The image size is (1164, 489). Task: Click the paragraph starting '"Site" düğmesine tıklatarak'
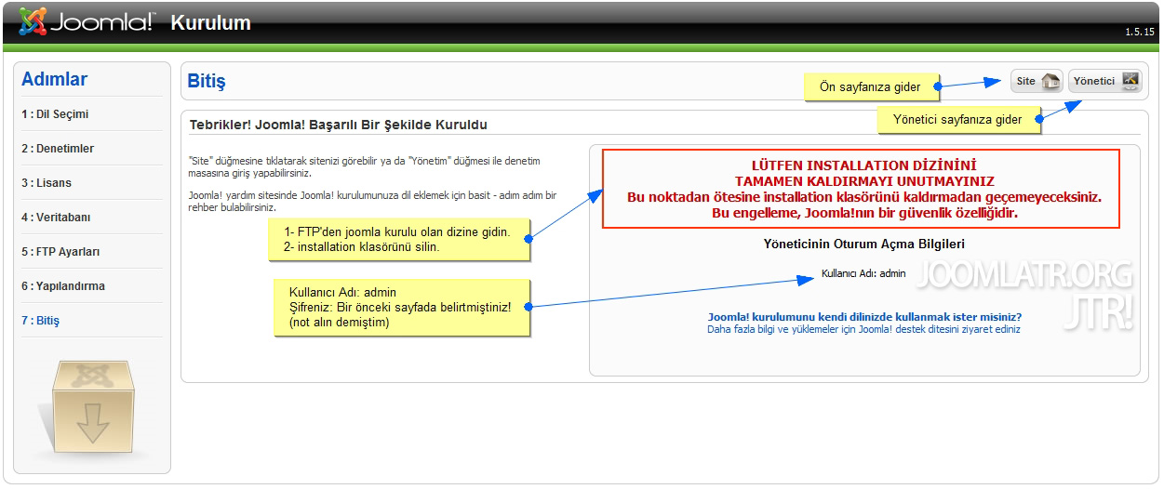(x=364, y=166)
